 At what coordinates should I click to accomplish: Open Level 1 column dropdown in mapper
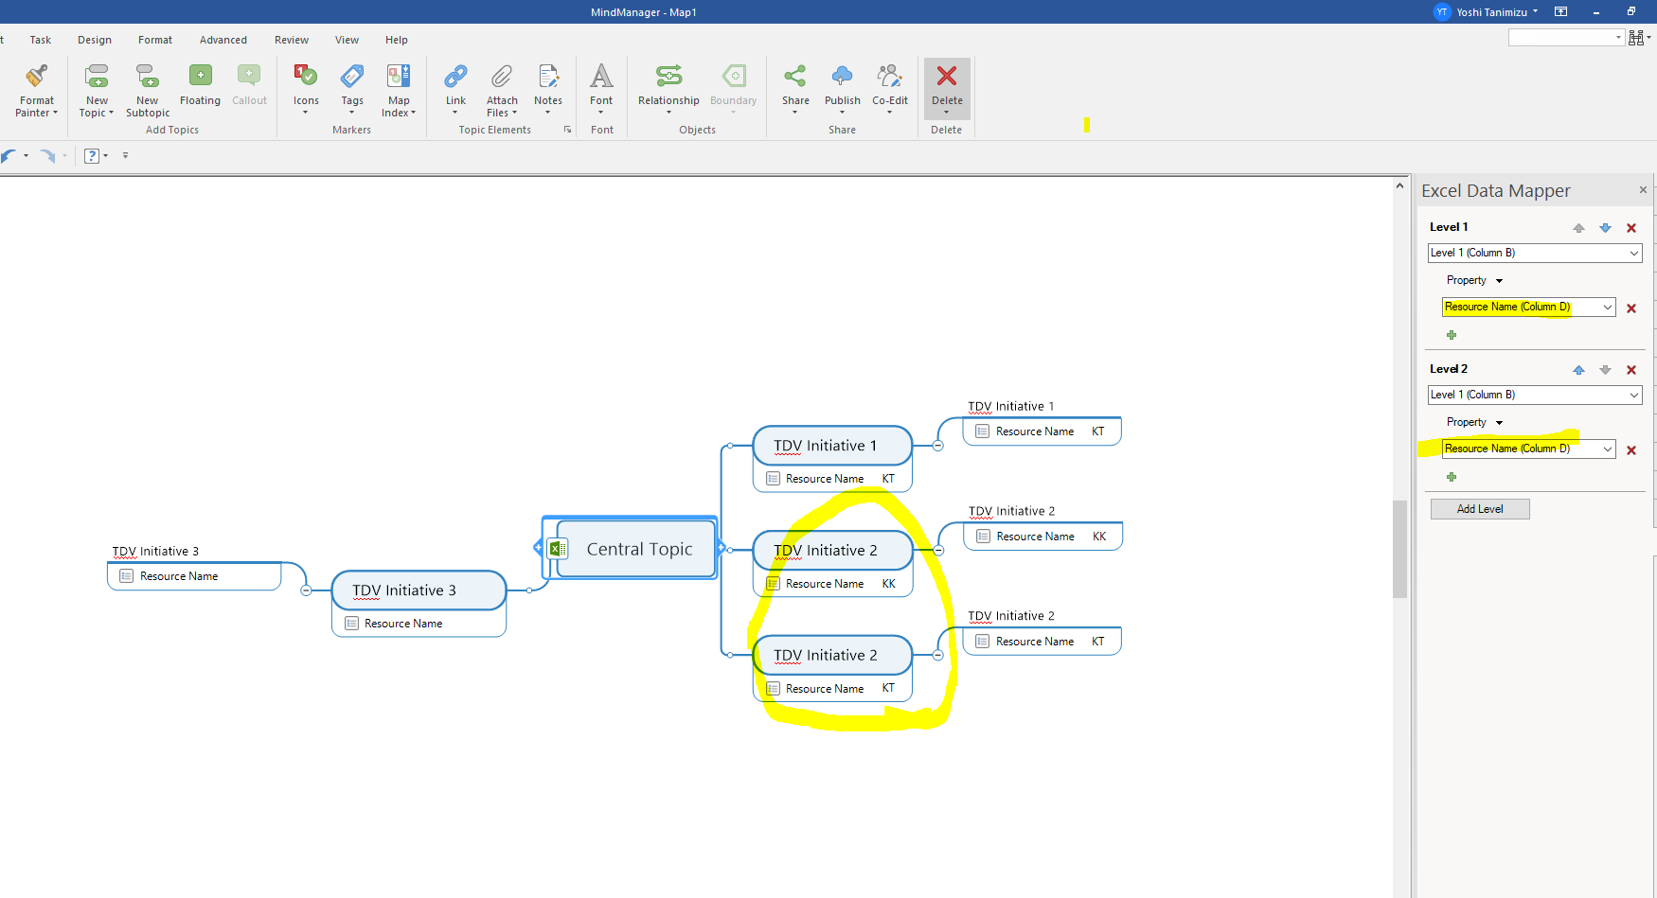[x=1633, y=254]
